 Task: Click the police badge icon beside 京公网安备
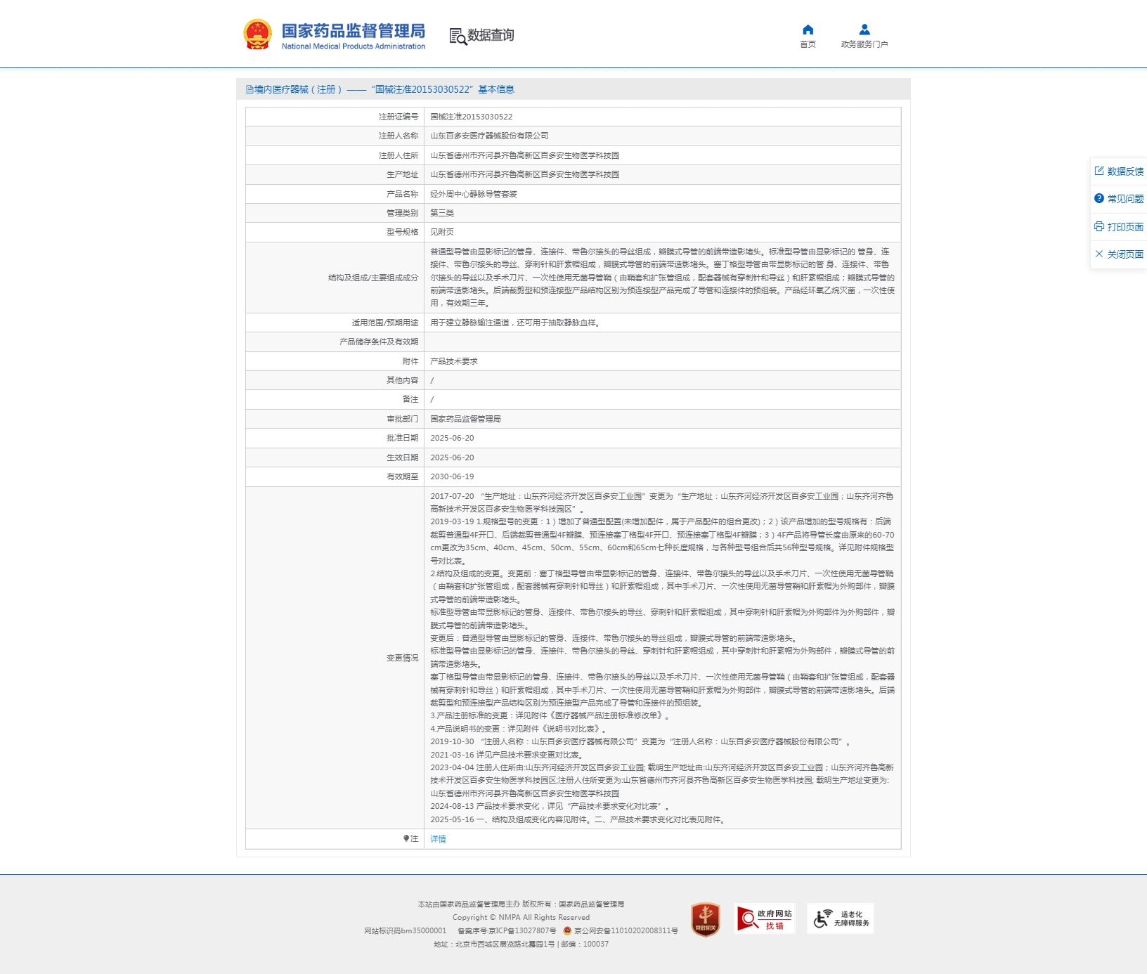point(567,930)
